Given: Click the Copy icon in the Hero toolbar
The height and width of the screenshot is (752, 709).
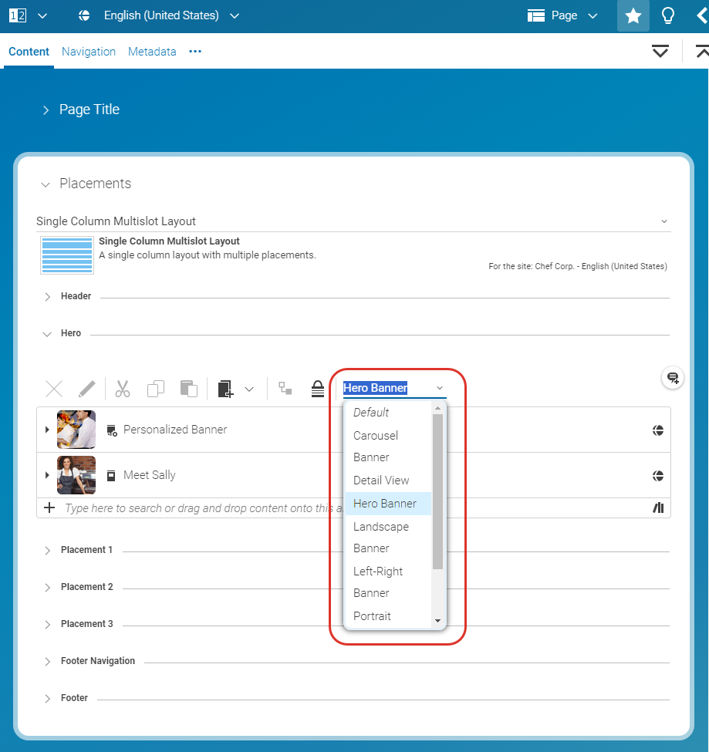Looking at the screenshot, I should tap(155, 388).
